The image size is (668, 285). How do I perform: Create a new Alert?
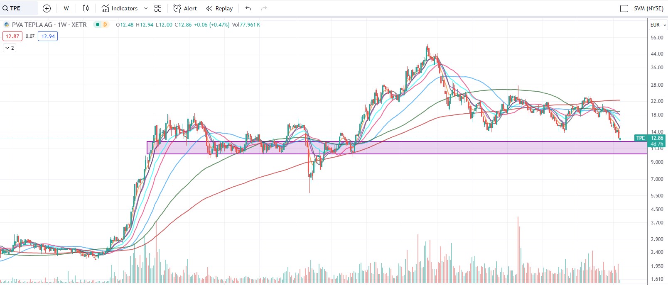pyautogui.click(x=185, y=8)
